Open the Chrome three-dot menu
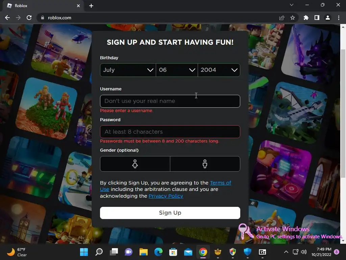Screen dimensions: 346x260 point(339,18)
